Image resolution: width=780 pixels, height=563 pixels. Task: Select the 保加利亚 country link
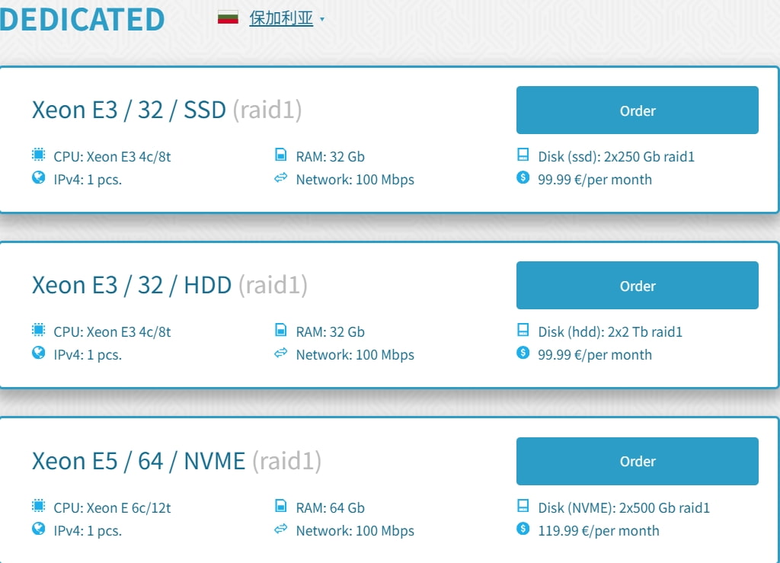[281, 18]
